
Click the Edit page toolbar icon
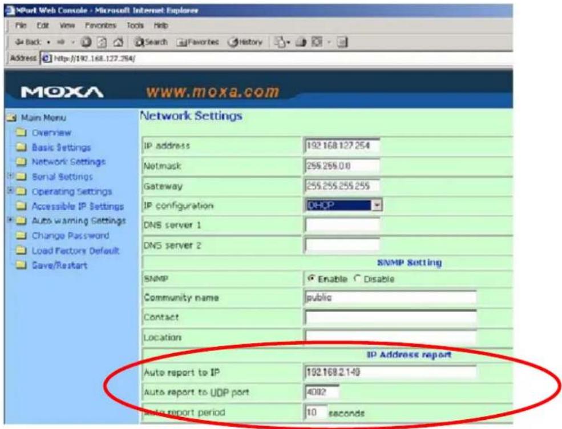[317, 42]
